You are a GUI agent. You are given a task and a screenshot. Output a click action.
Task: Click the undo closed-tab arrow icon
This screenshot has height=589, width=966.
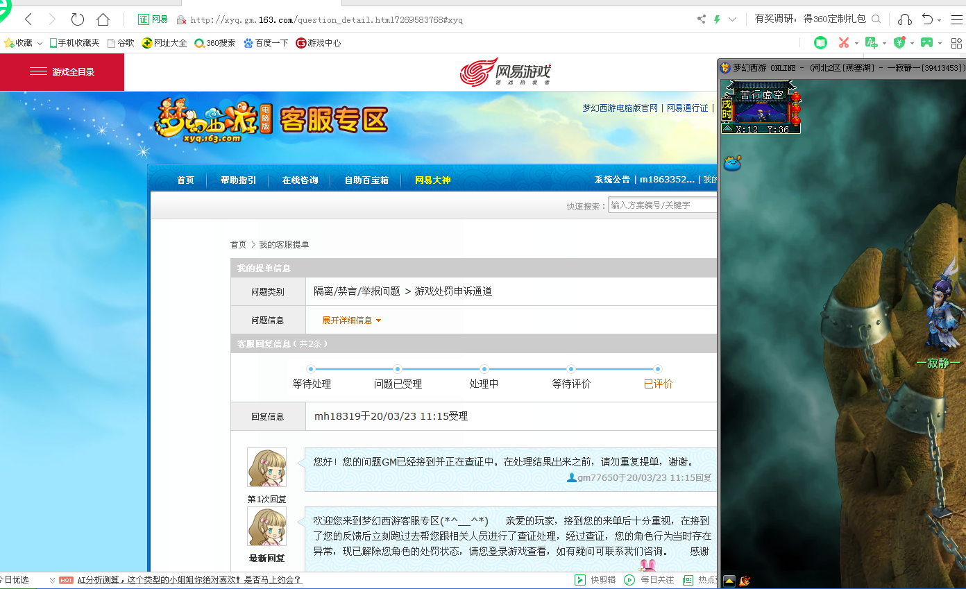927,19
